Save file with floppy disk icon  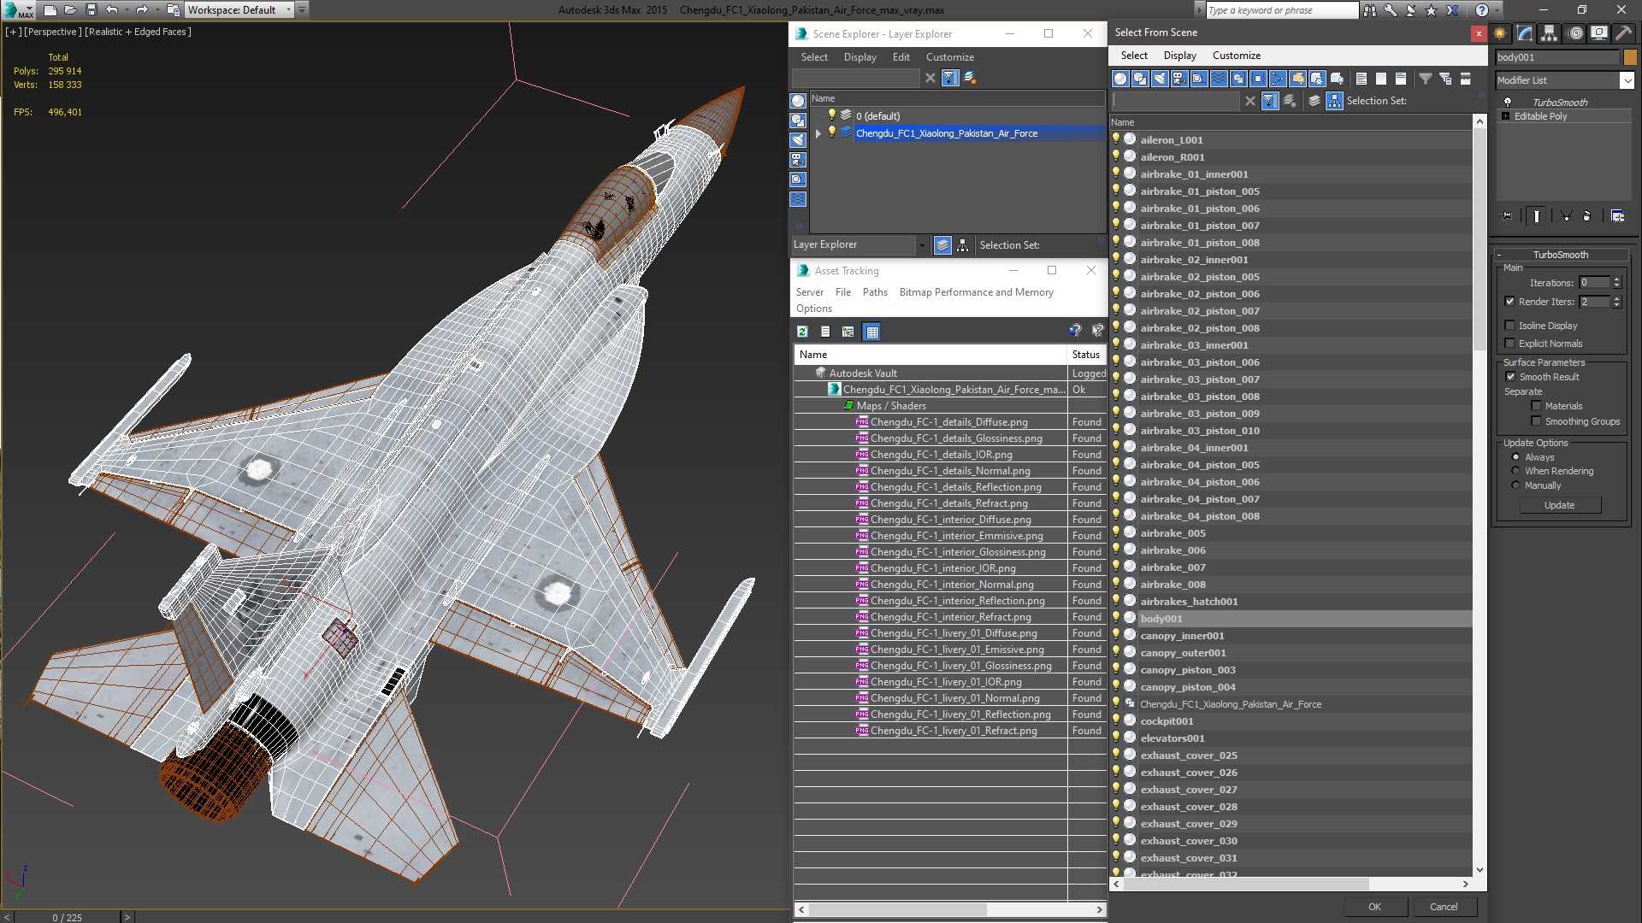[92, 10]
